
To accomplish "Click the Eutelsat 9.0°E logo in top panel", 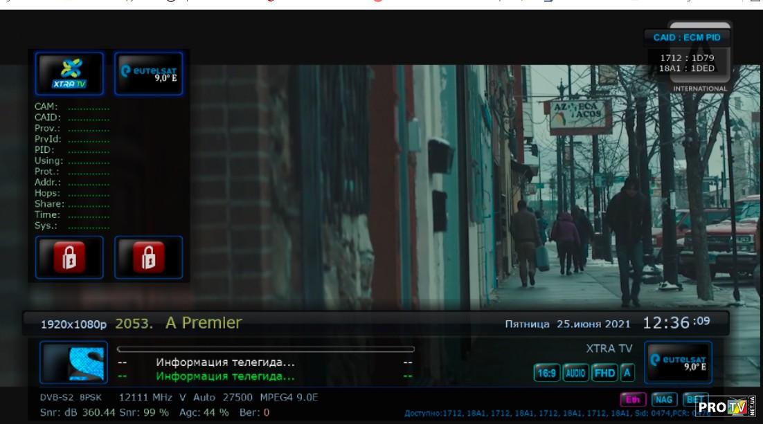I will [x=148, y=73].
